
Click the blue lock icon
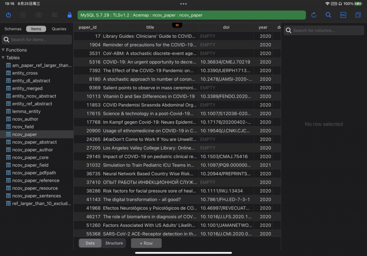pos(70,15)
